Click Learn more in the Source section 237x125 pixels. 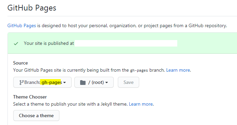tap(178, 70)
